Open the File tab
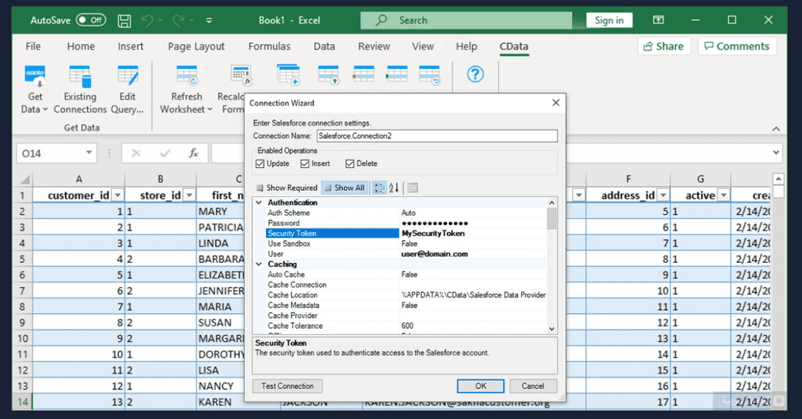The height and width of the screenshot is (419, 802). [33, 46]
